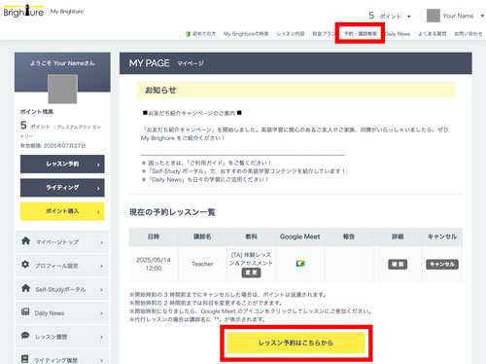This screenshot has width=486, height=364.
Task: Click the [TA] 体験レッスン&アセスメント cell text
Action: 251,259
